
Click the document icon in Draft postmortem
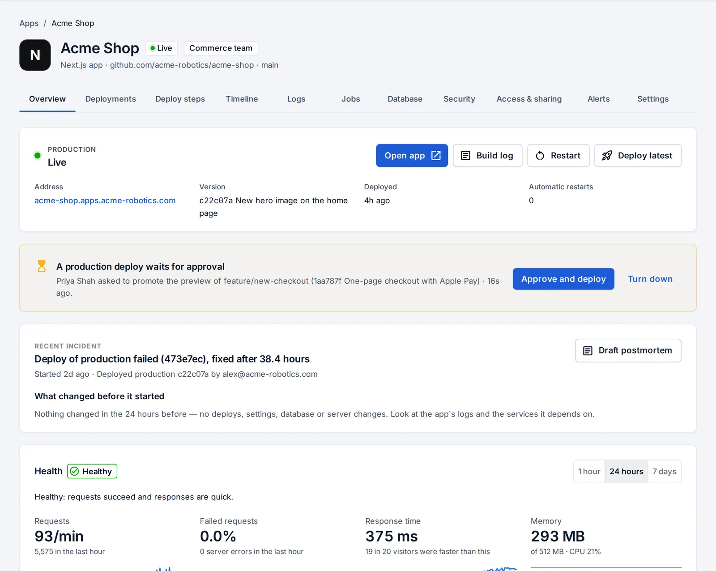click(x=588, y=351)
